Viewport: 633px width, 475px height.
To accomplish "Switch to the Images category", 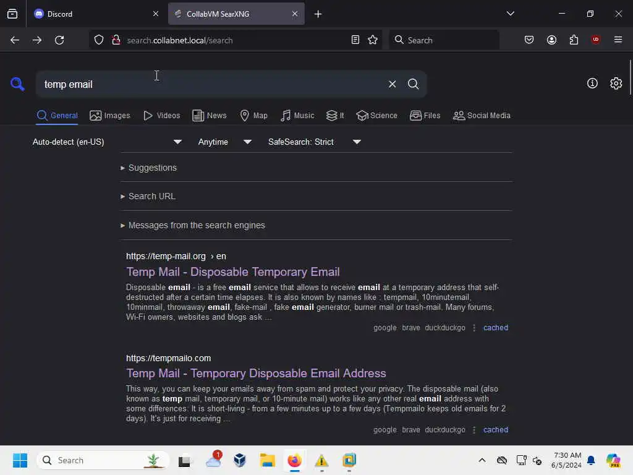I will [x=110, y=116].
